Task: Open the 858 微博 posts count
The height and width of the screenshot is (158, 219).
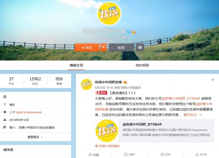Action: pyautogui.click(x=59, y=81)
